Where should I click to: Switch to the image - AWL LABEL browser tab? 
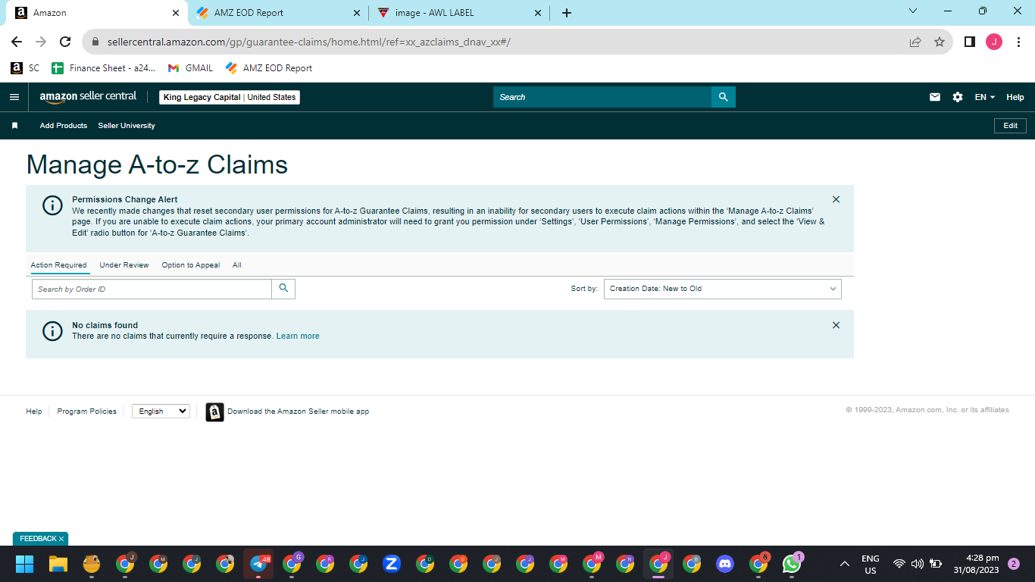(x=460, y=13)
